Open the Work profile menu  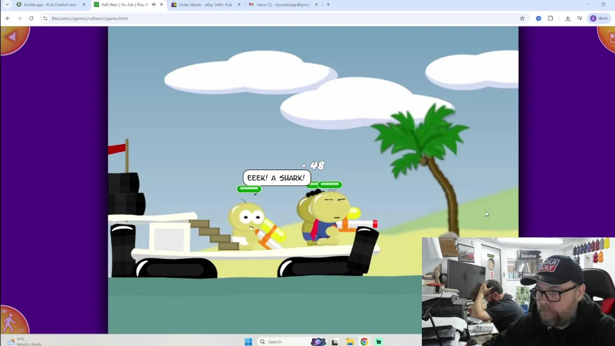pyautogui.click(x=599, y=18)
